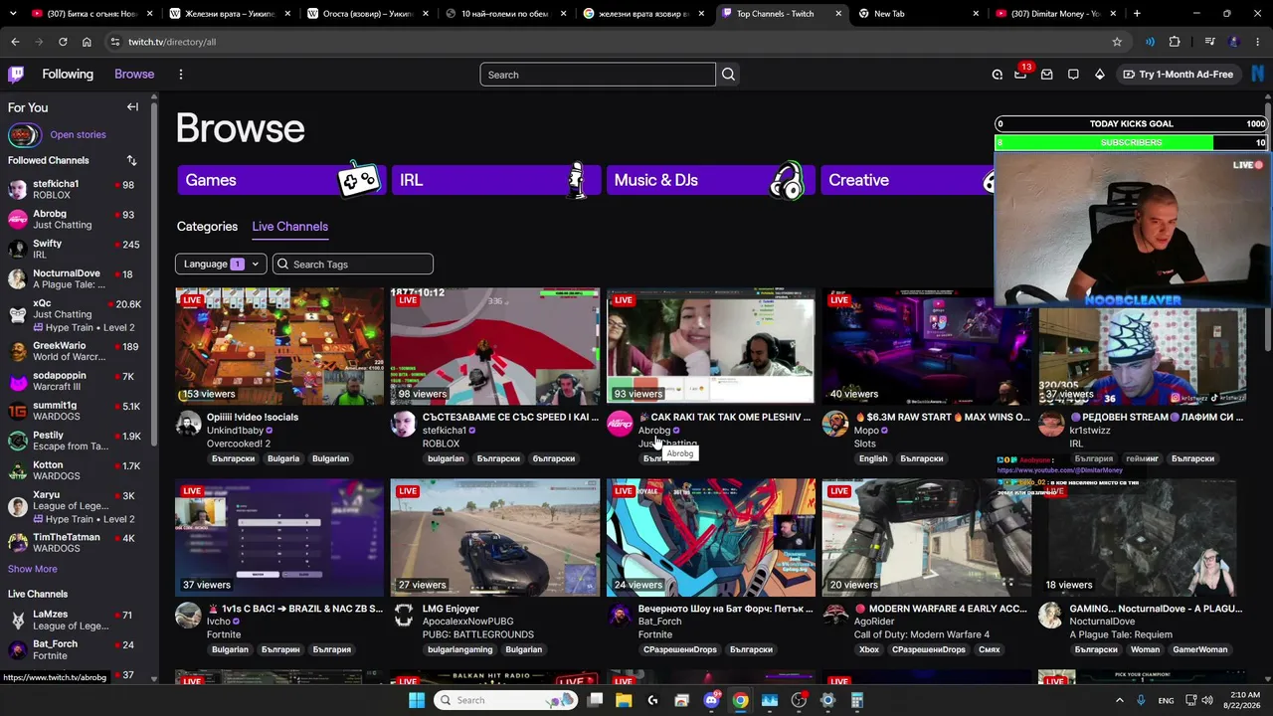Go back to the previous page

(x=15, y=42)
